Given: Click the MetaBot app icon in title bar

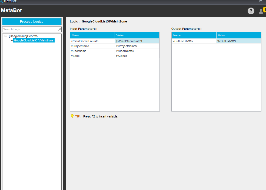Looking at the screenshot, I should click(1, 1).
